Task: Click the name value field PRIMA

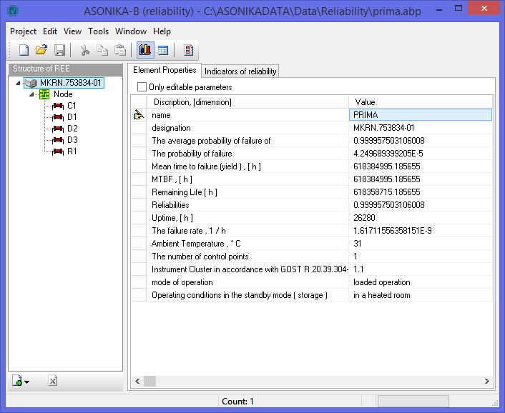Action: [420, 114]
